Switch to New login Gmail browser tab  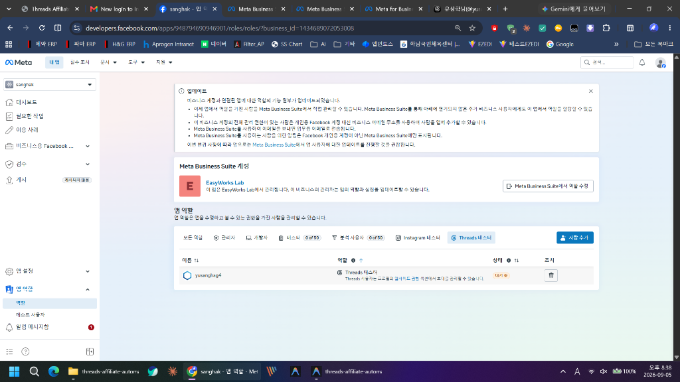118,9
